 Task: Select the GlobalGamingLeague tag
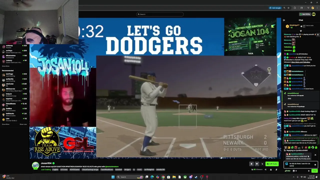[x=90, y=169]
